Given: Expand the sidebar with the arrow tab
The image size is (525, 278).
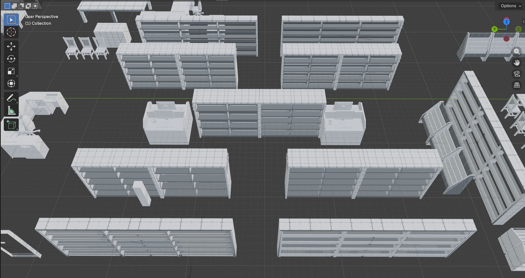Looking at the screenshot, I should 523,22.
